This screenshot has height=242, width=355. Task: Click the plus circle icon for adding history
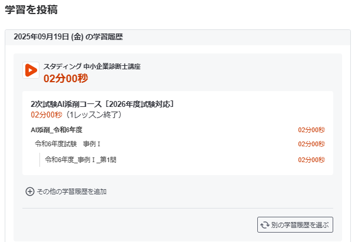30,191
